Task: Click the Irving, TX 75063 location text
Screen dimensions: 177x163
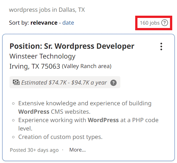Action: point(35,66)
